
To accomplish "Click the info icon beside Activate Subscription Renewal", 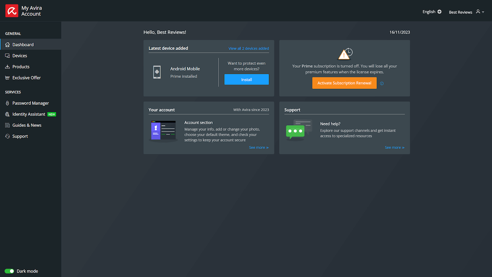I will point(382,83).
